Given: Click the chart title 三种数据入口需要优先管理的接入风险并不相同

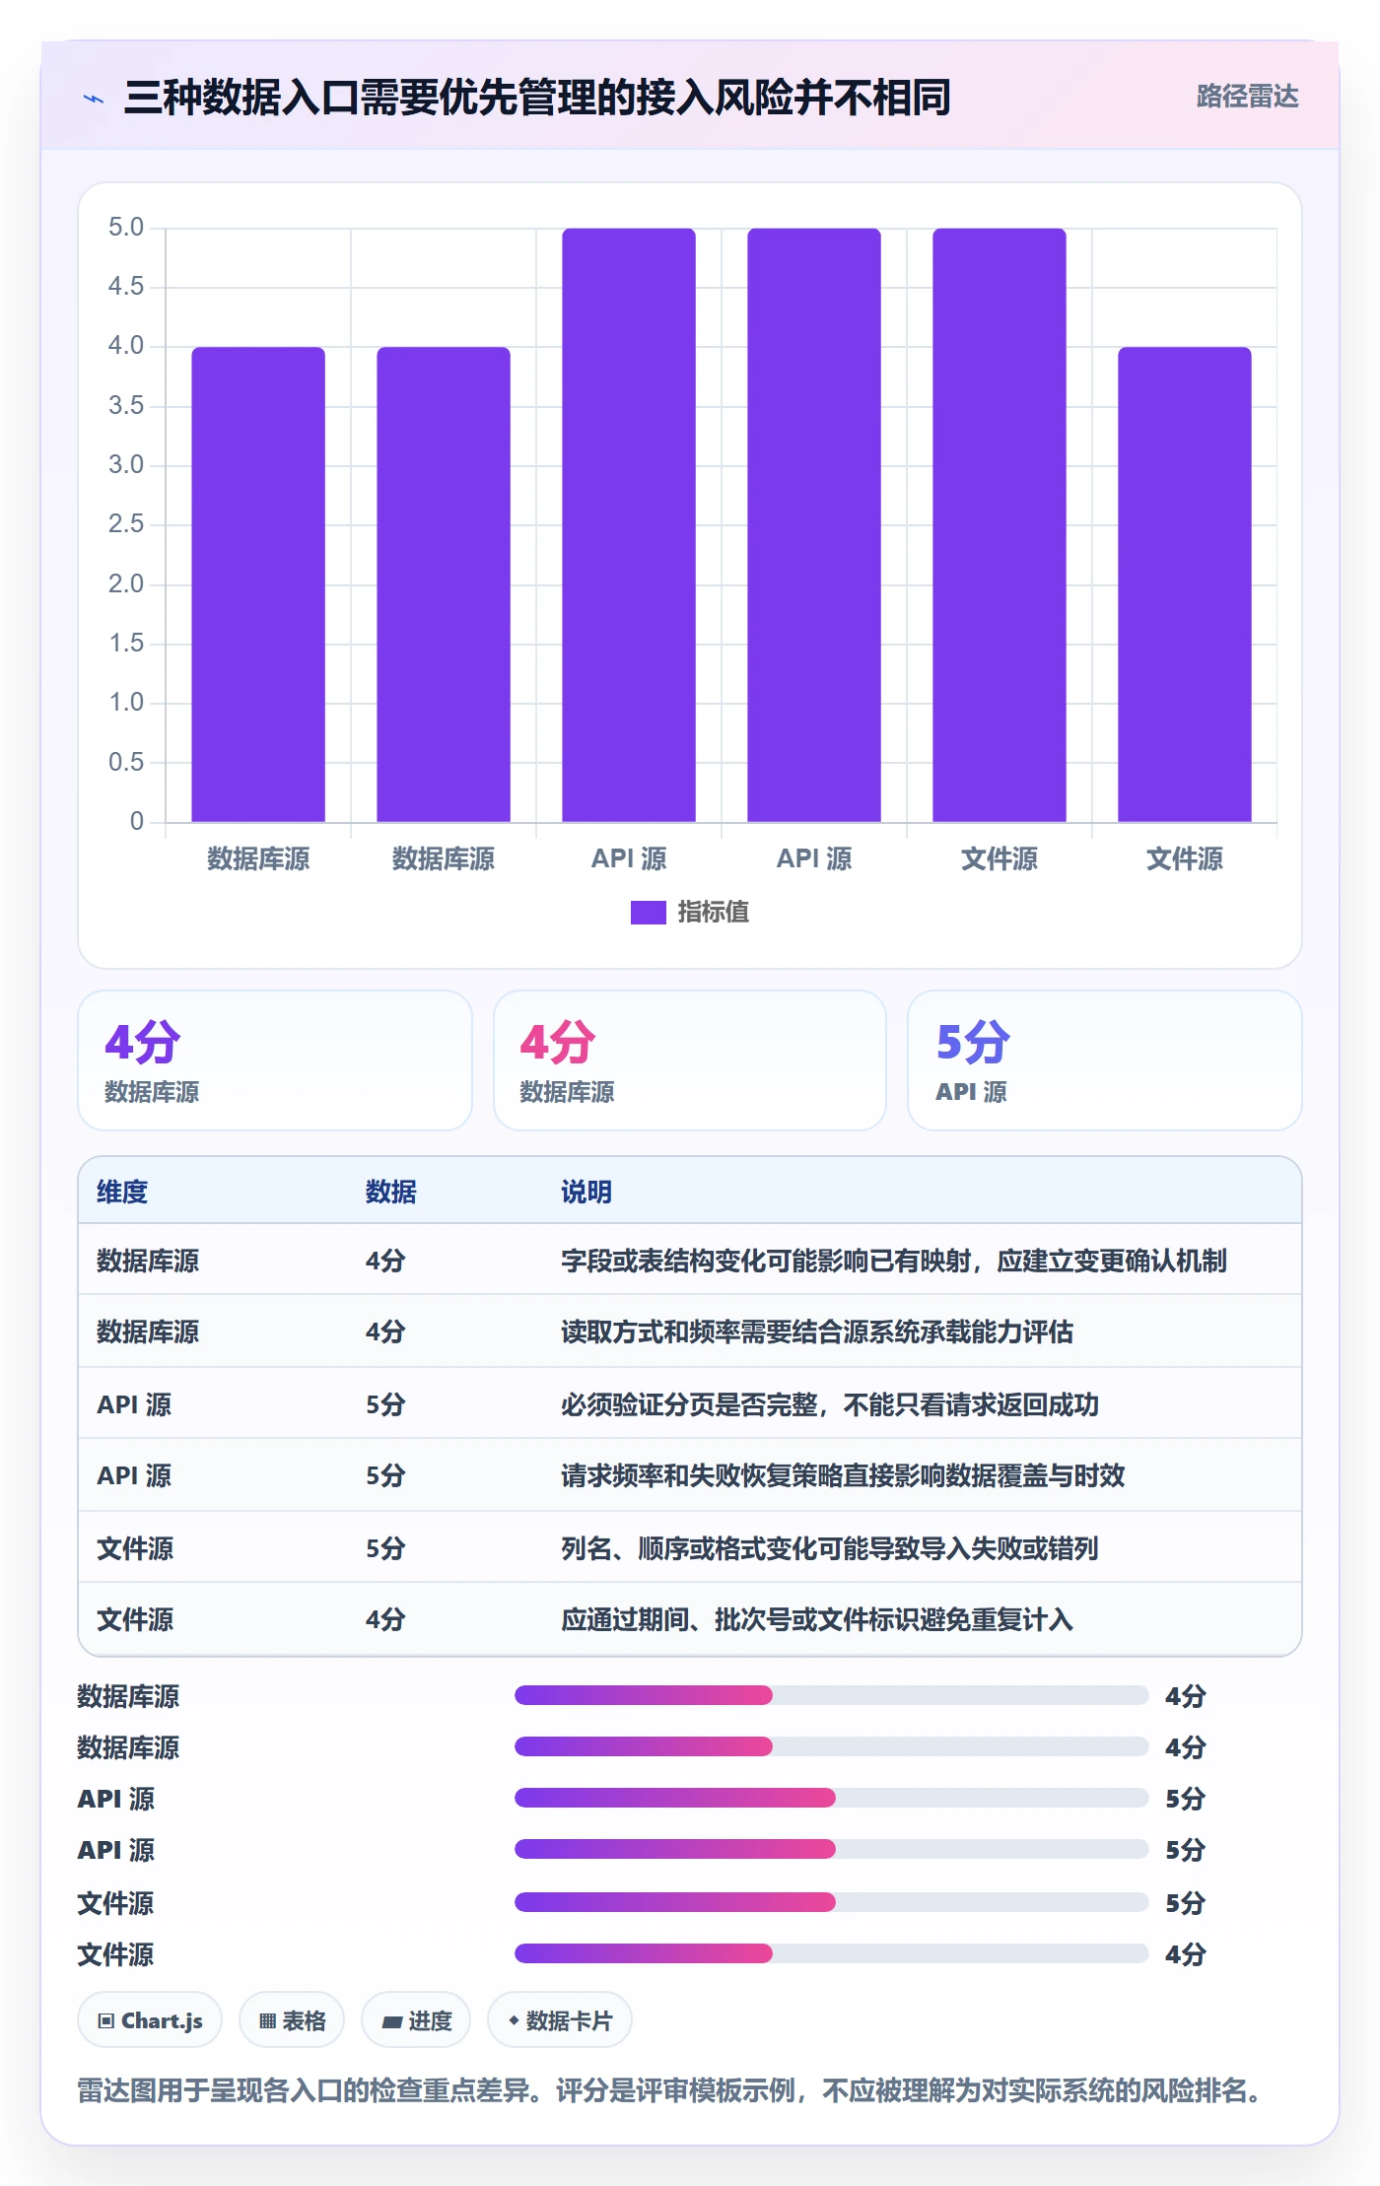Looking at the screenshot, I should 537,98.
